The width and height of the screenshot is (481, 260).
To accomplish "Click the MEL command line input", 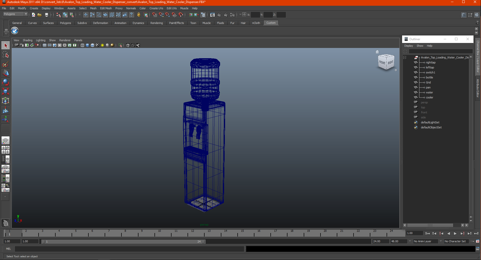I will (x=129, y=249).
